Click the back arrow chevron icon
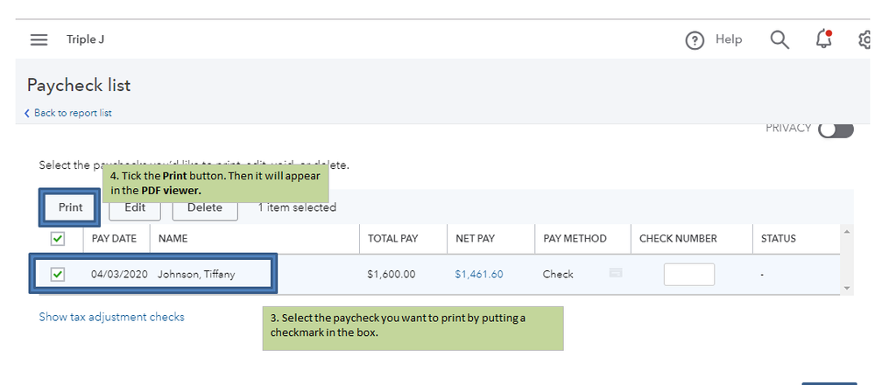 27,114
